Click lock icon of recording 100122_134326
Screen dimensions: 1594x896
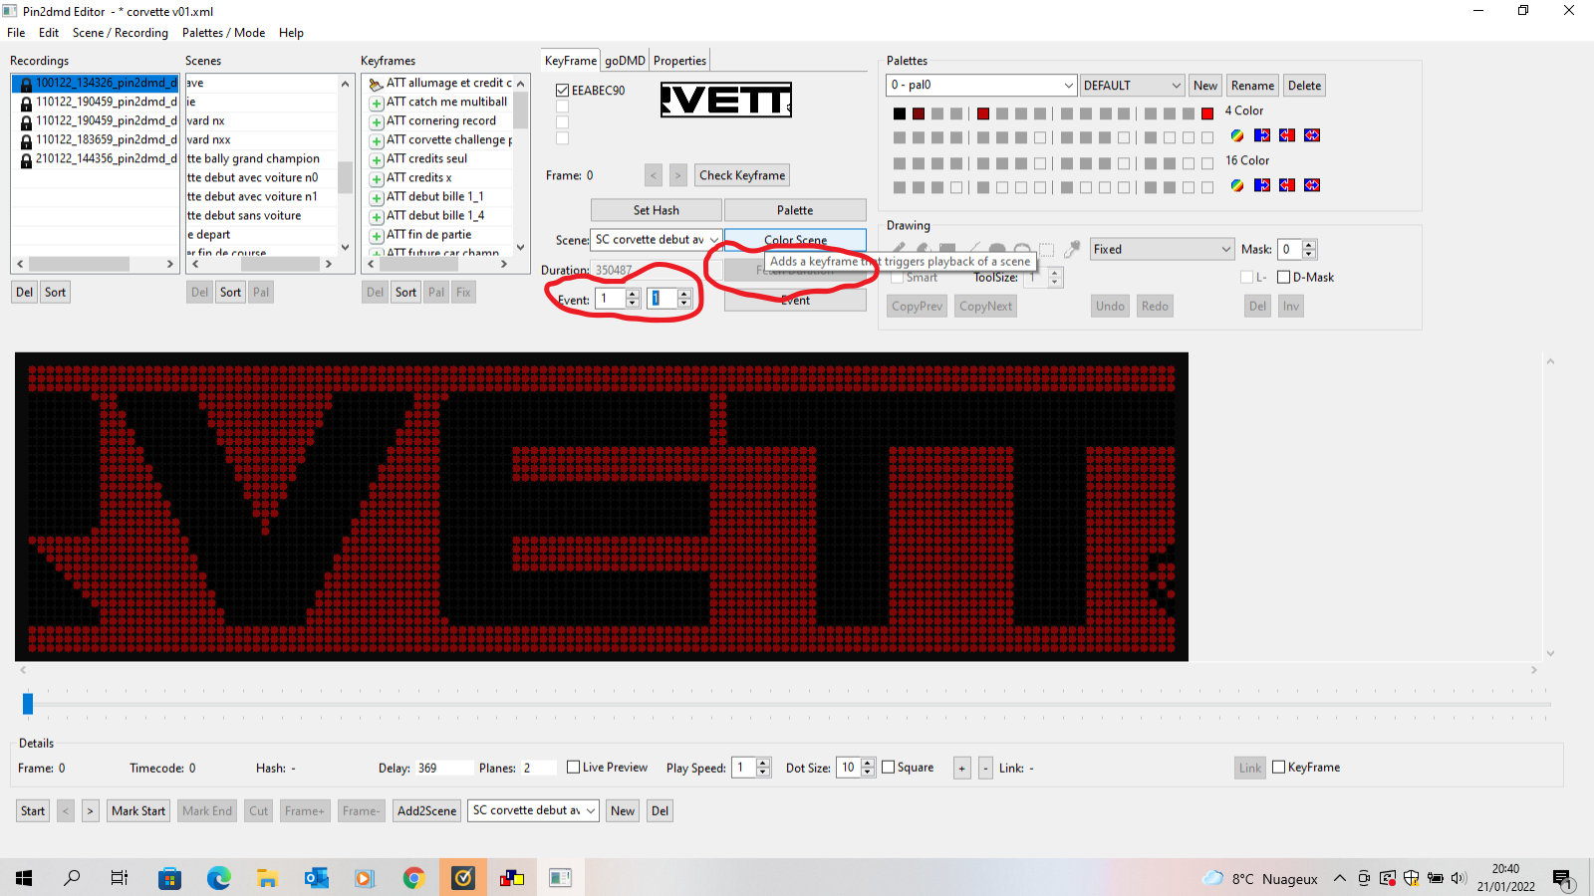[26, 84]
